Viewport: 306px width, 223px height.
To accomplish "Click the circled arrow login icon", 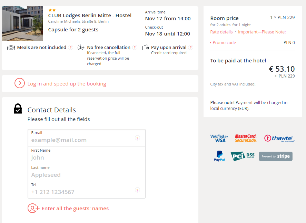I will (20, 83).
